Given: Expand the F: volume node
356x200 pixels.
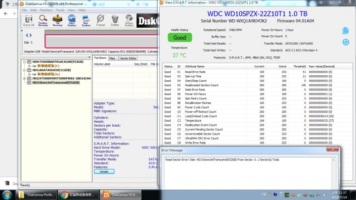Looking at the screenshot, I should tap(29, 66).
